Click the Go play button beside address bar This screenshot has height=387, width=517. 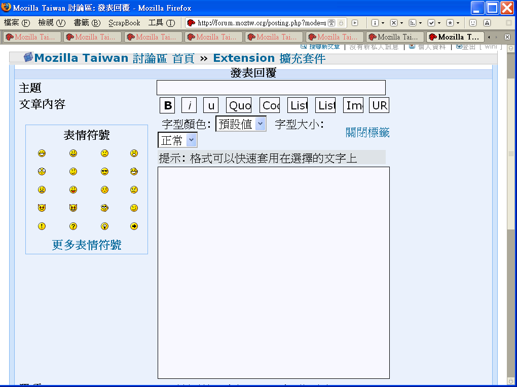coord(355,23)
